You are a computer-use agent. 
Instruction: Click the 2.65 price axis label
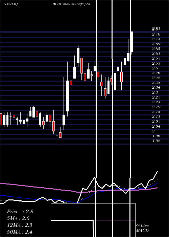pyautogui.click(x=156, y=49)
